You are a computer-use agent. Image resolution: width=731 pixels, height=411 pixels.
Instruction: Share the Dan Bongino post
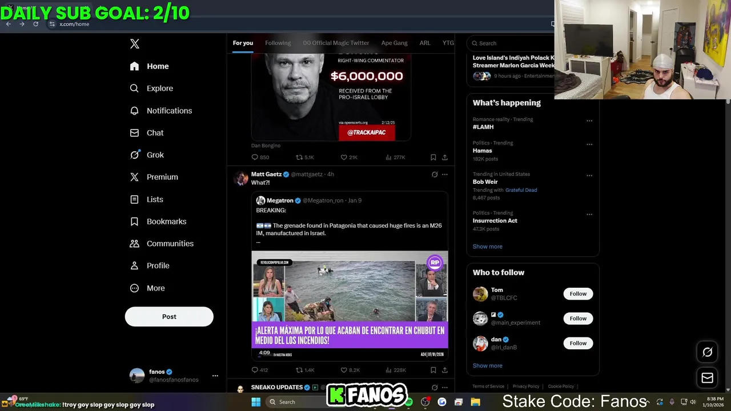coord(445,157)
